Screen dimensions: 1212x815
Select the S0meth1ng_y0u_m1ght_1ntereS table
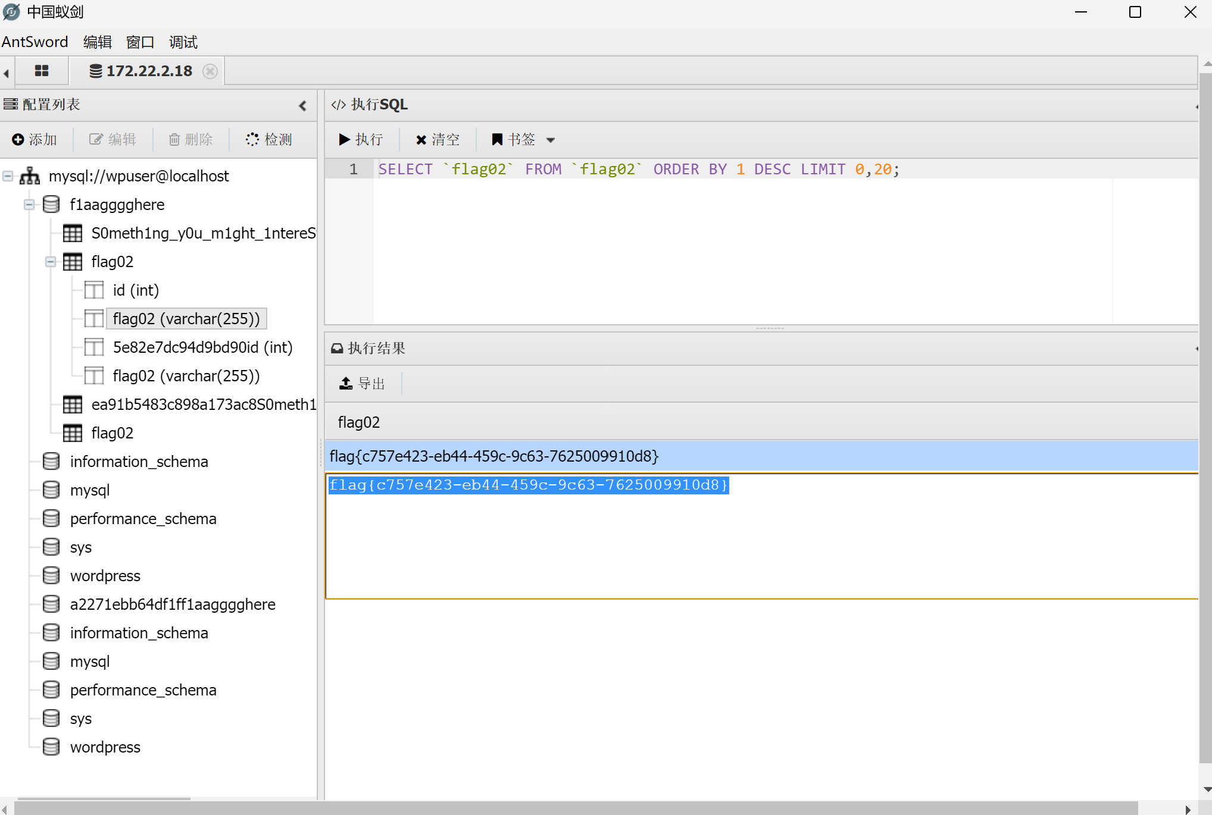point(203,233)
